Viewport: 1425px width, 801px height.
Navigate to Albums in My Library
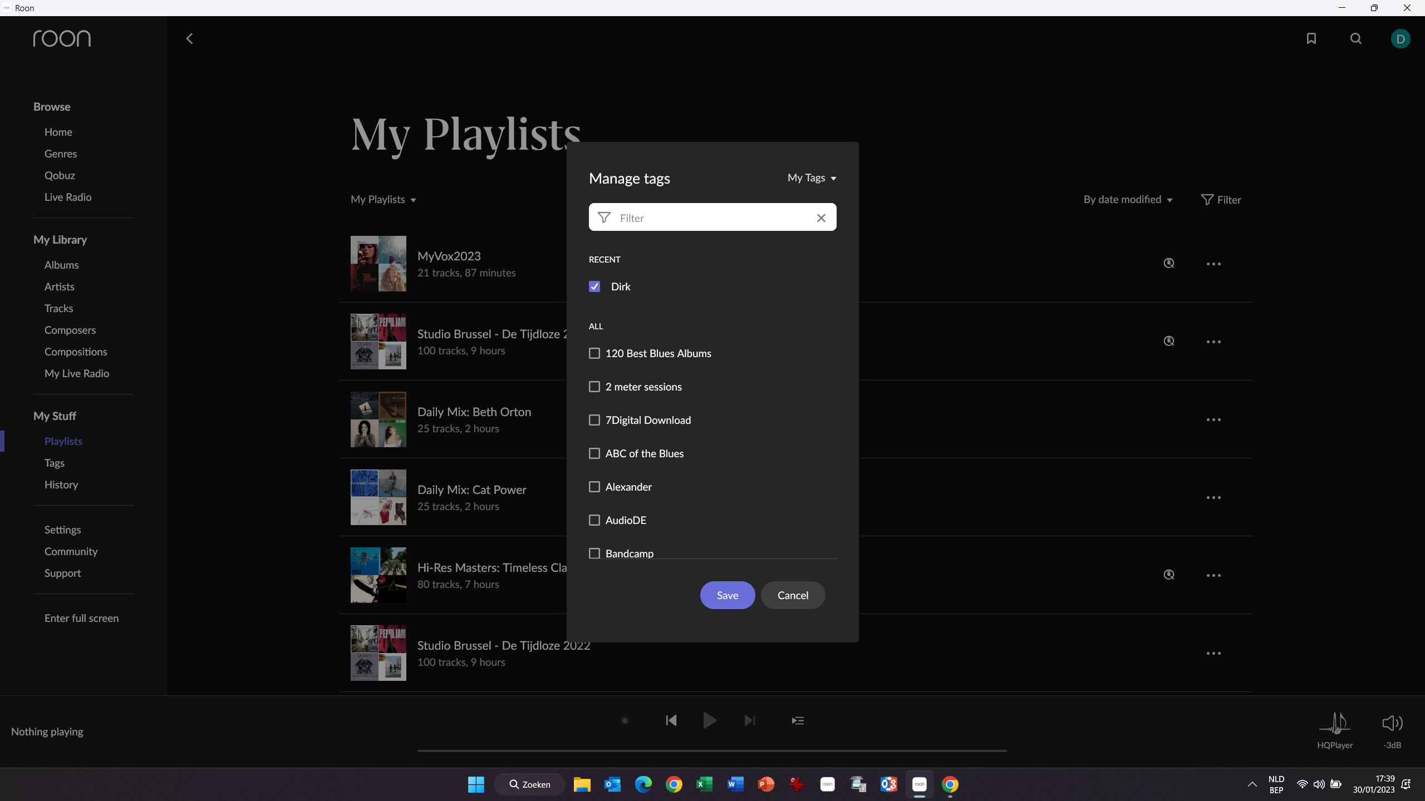click(61, 265)
